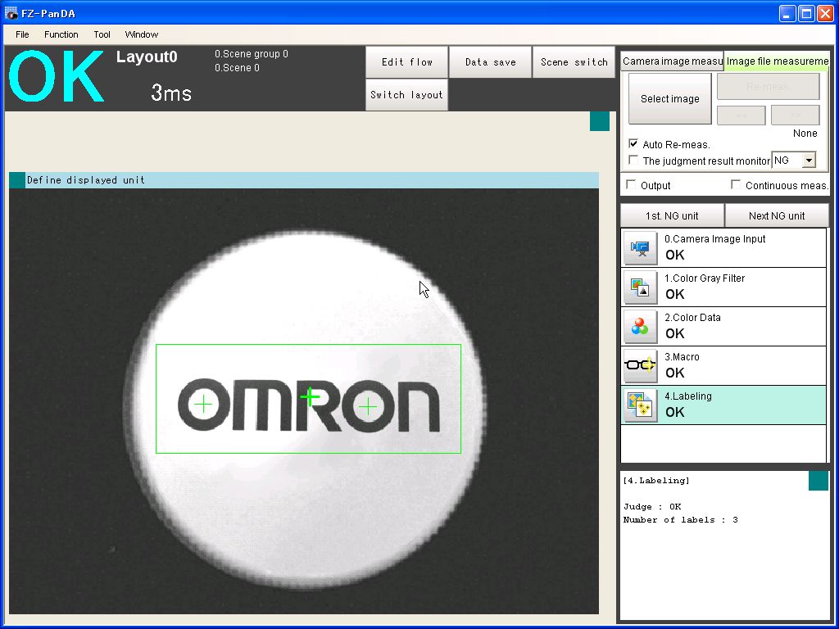839x629 pixels.
Task: Click the Macro unit glasses icon
Action: click(641, 366)
